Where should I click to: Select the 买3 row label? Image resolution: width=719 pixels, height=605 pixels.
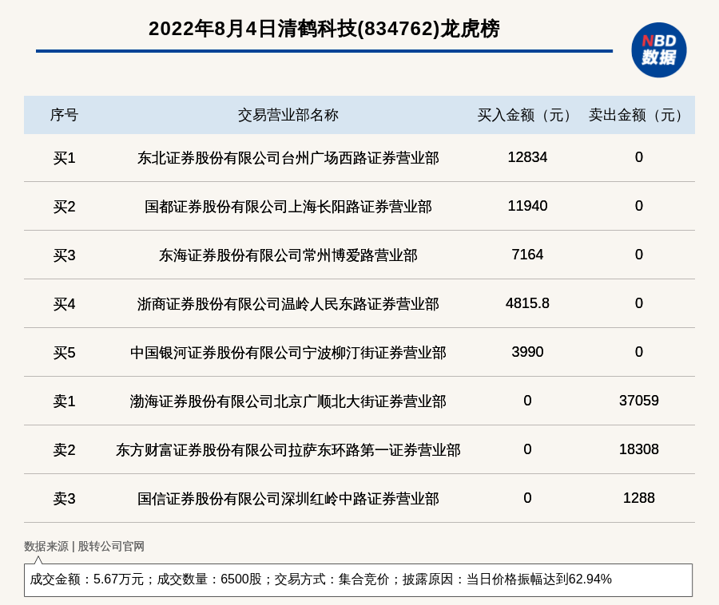pos(64,255)
